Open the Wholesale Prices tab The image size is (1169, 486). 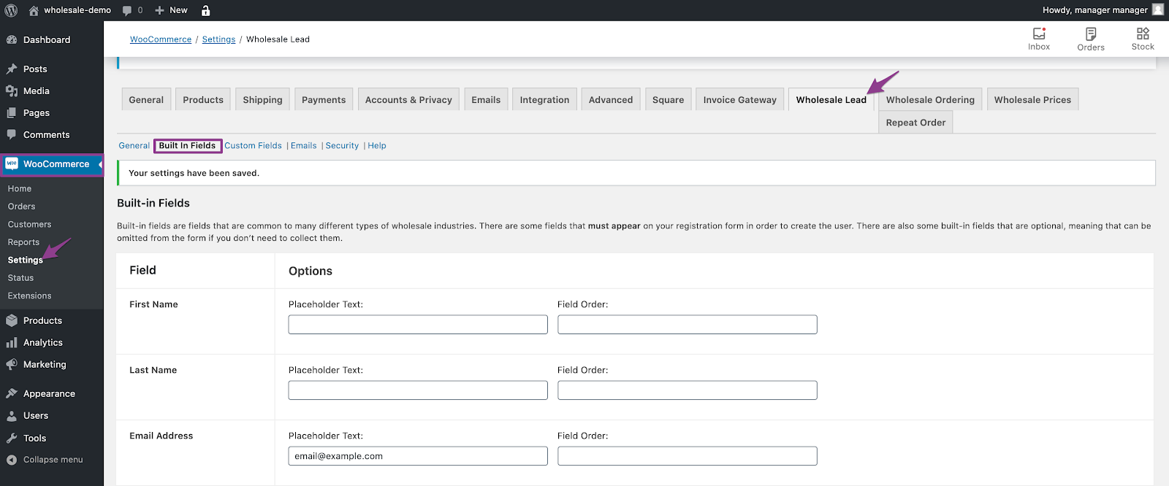[1032, 99]
